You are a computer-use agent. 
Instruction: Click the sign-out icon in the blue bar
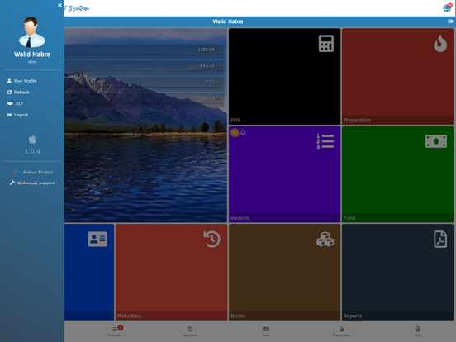click(450, 21)
